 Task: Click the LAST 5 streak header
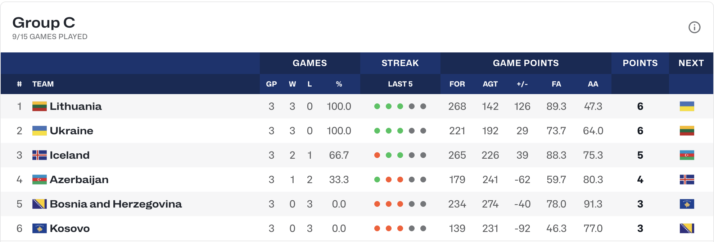(x=400, y=84)
